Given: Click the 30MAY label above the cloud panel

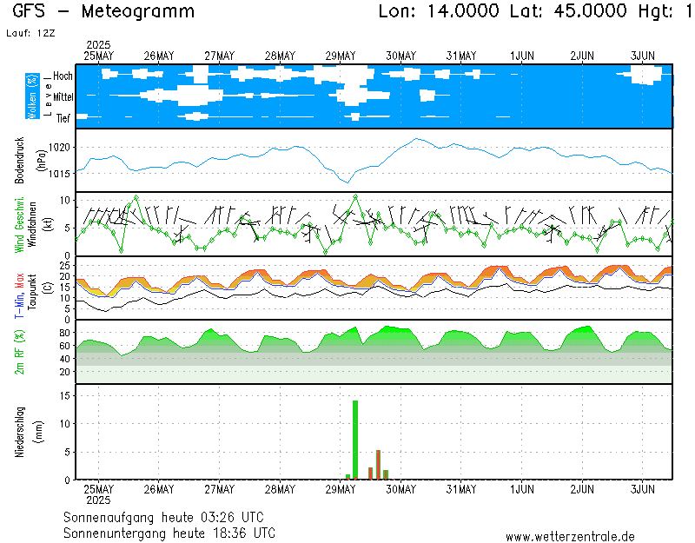Looking at the screenshot, I should coord(401,56).
